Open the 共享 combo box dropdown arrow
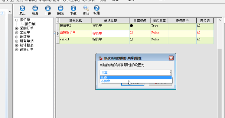 point(171,73)
